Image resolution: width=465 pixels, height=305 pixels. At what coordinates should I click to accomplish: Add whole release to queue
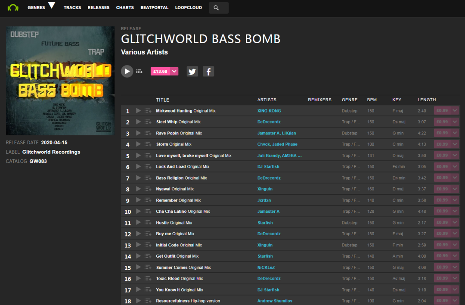(139, 72)
